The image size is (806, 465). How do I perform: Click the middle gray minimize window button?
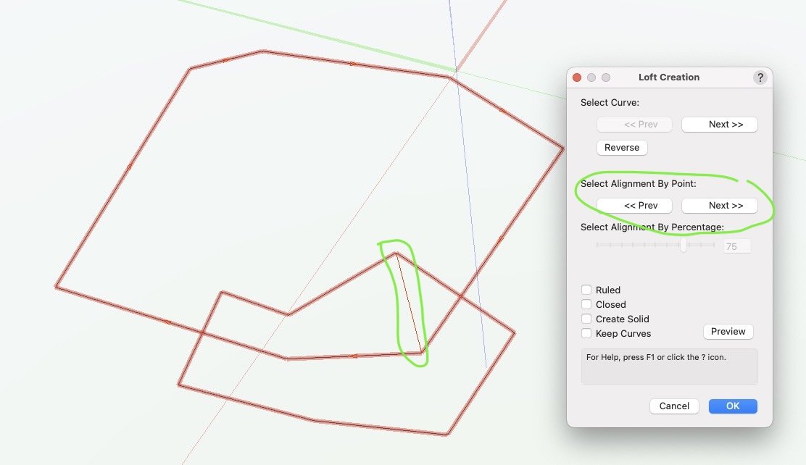(x=591, y=77)
